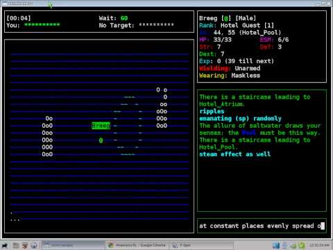Image resolution: width=333 pixels, height=250 pixels.
Task: Click the blue 'Pool' word in message log
Action: pyautogui.click(x=249, y=133)
